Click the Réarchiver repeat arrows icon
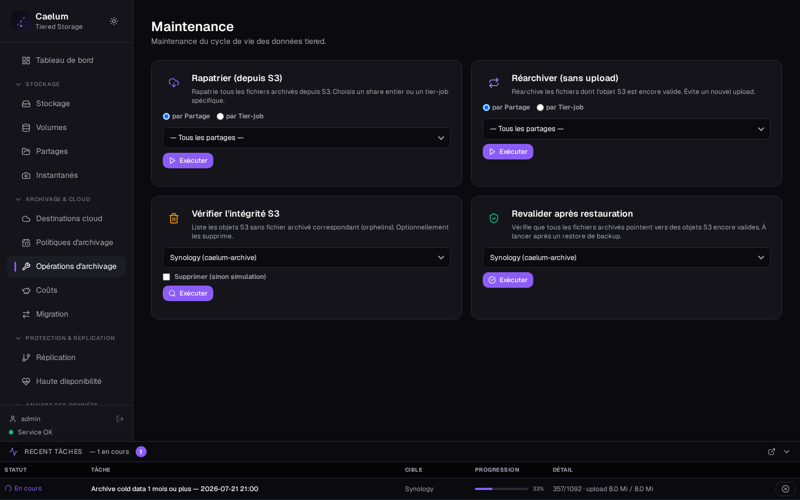Image resolution: width=800 pixels, height=500 pixels. 494,83
